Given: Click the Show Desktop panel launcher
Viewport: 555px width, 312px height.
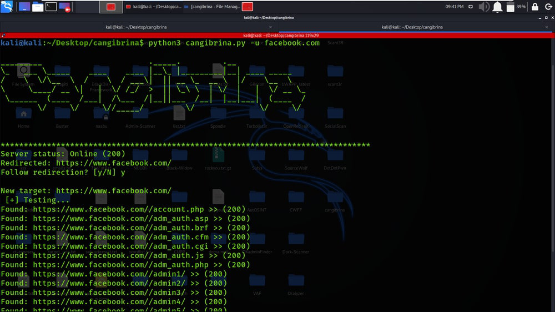Looking at the screenshot, I should click(x=24, y=6).
